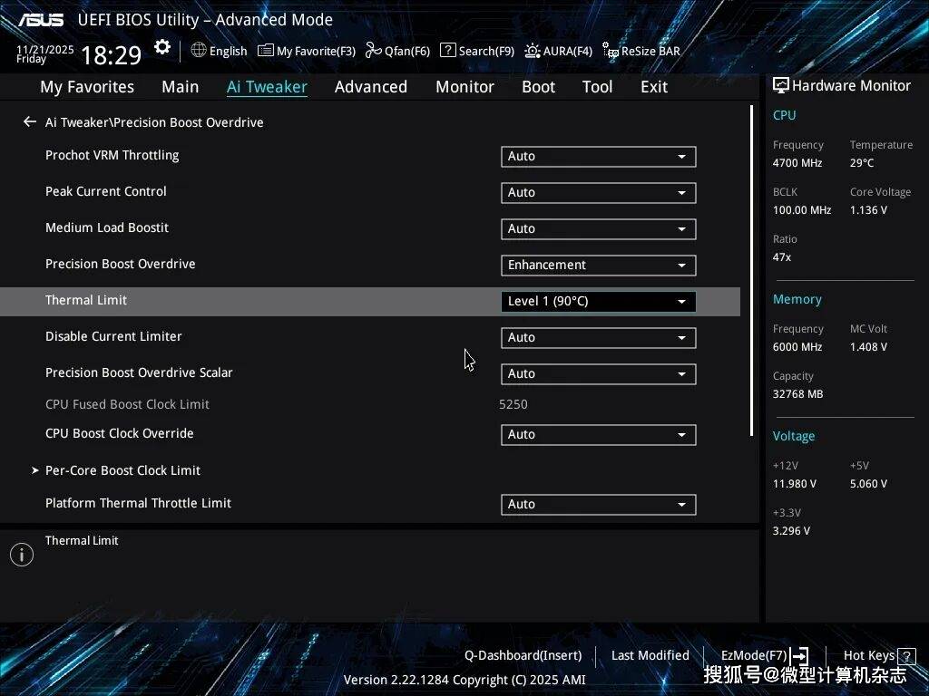
Task: Click Q-Dashboard(Insert) button
Action: coord(523,656)
